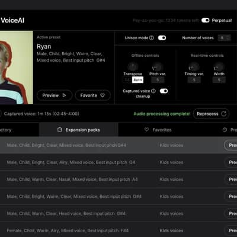The width and height of the screenshot is (237, 237).
Task: Click the Ryan preset name
Action: coord(44,46)
